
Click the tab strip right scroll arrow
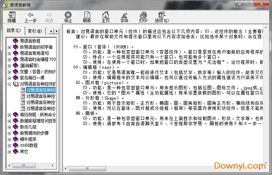click(57, 31)
